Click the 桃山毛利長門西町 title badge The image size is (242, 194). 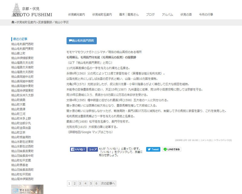point(81,41)
